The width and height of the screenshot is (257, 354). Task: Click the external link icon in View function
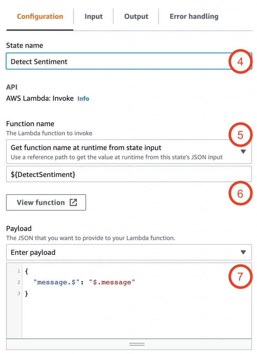pyautogui.click(x=73, y=203)
